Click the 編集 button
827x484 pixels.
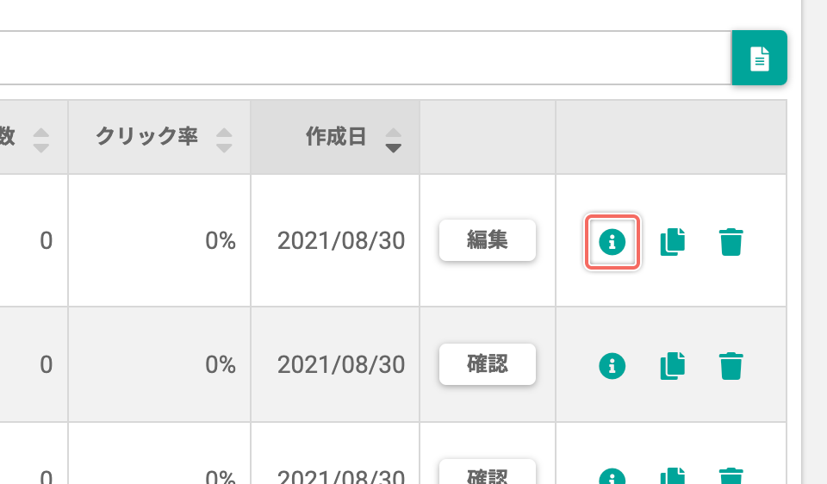[x=488, y=240]
